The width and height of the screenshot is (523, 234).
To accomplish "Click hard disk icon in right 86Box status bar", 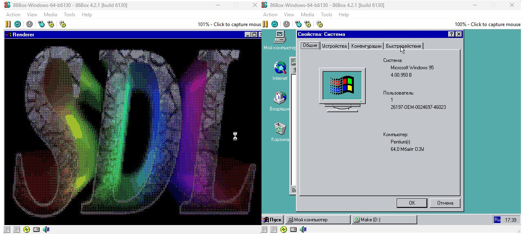I will tap(294, 230).
